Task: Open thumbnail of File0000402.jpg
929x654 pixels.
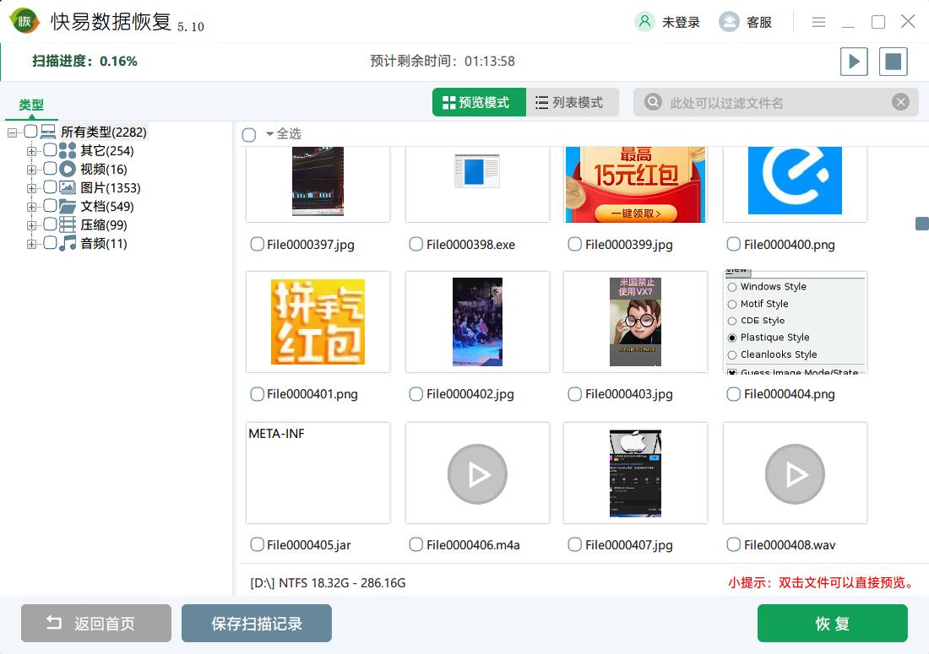Action: (477, 322)
